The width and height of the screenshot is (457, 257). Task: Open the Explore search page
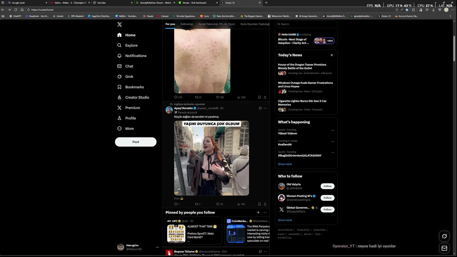(x=127, y=45)
